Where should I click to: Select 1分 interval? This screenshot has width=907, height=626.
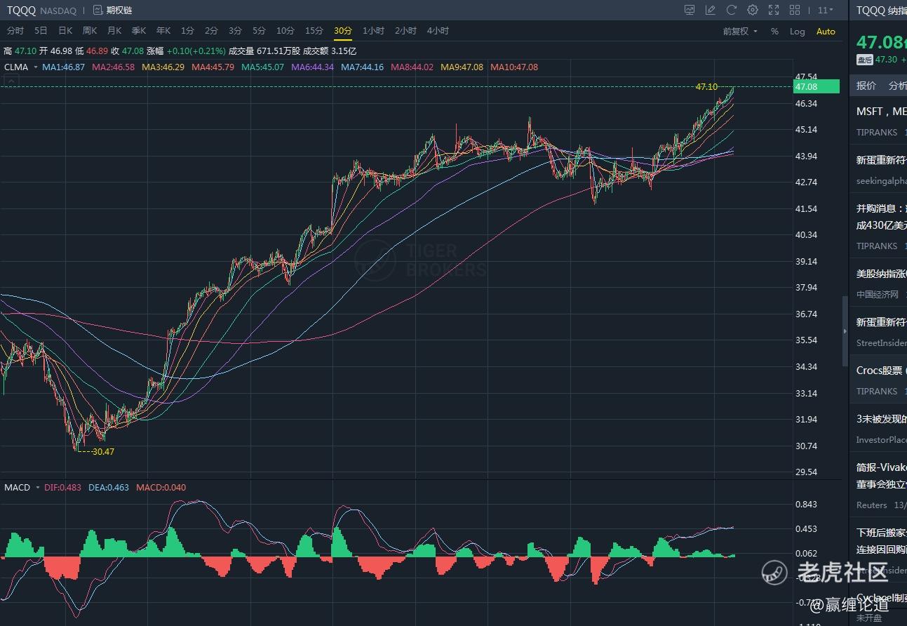[x=187, y=31]
